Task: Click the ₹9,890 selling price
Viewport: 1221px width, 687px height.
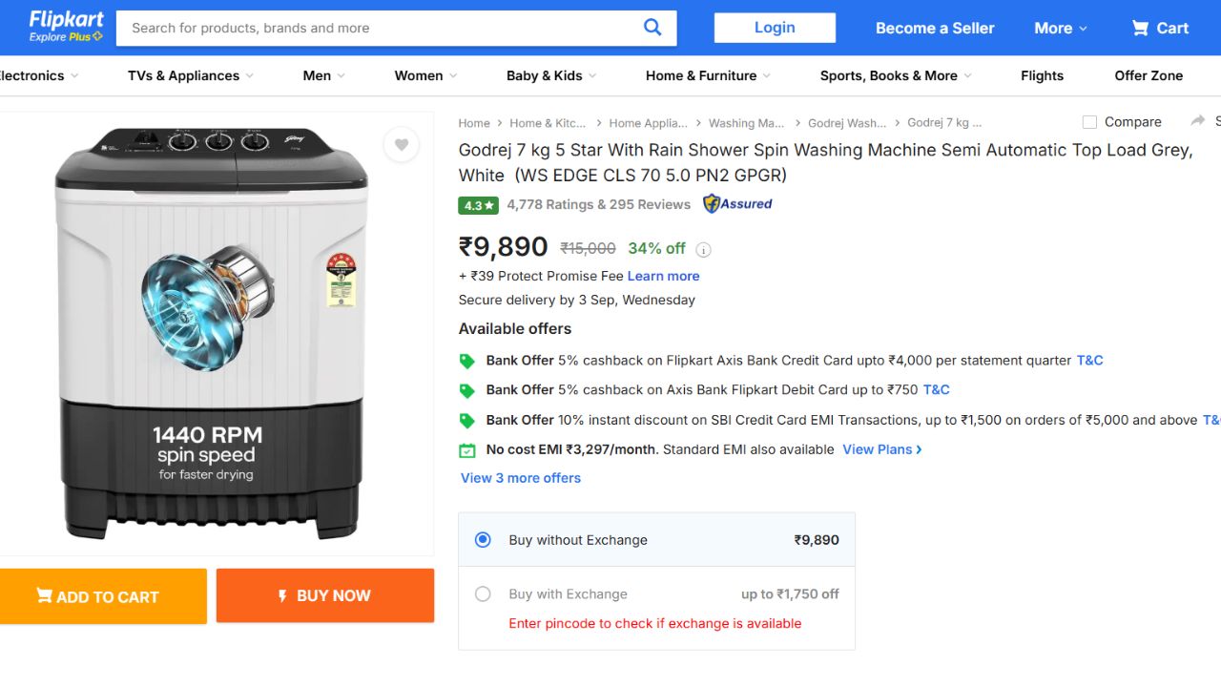Action: [503, 247]
